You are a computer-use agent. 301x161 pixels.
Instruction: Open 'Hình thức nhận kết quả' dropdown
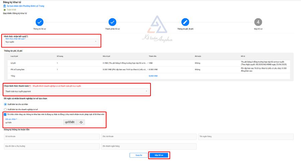click(51, 42)
